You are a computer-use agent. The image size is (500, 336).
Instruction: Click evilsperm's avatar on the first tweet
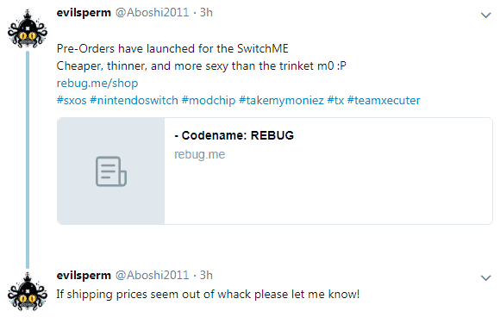pos(28,29)
